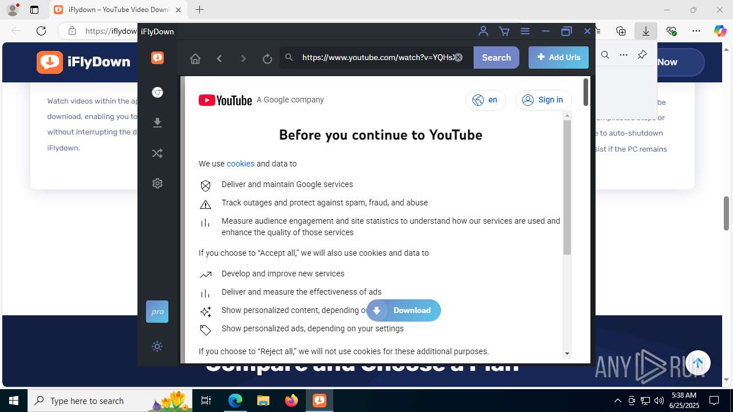Click the cookie dialog scroll down arrow

coord(567,354)
